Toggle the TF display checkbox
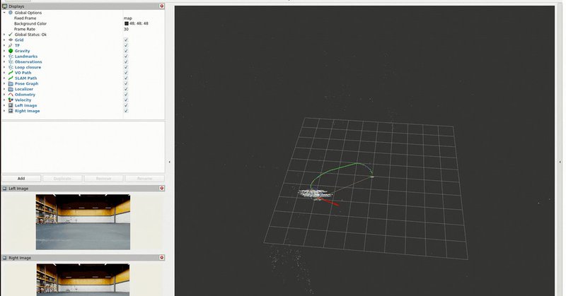The width and height of the screenshot is (566, 296). [x=126, y=45]
